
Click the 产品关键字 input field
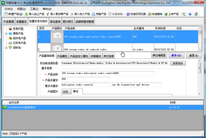85,79
